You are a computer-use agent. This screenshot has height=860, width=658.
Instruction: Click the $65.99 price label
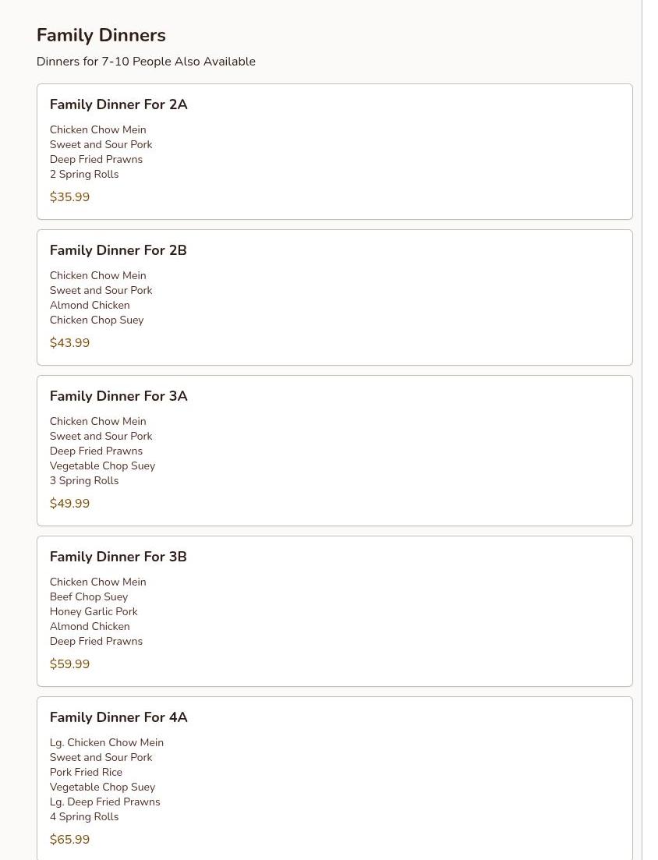point(69,840)
